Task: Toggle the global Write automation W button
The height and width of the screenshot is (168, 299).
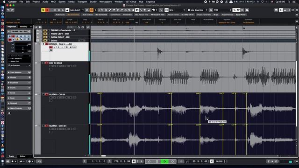Action: [59, 10]
